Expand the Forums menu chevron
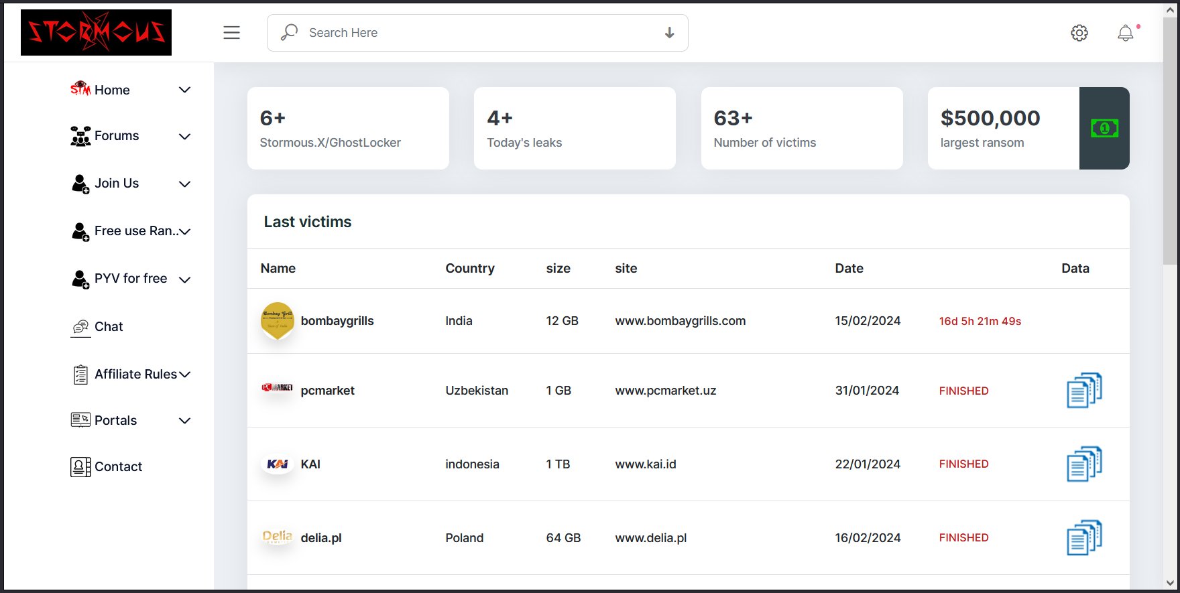The height and width of the screenshot is (593, 1180). click(x=185, y=137)
